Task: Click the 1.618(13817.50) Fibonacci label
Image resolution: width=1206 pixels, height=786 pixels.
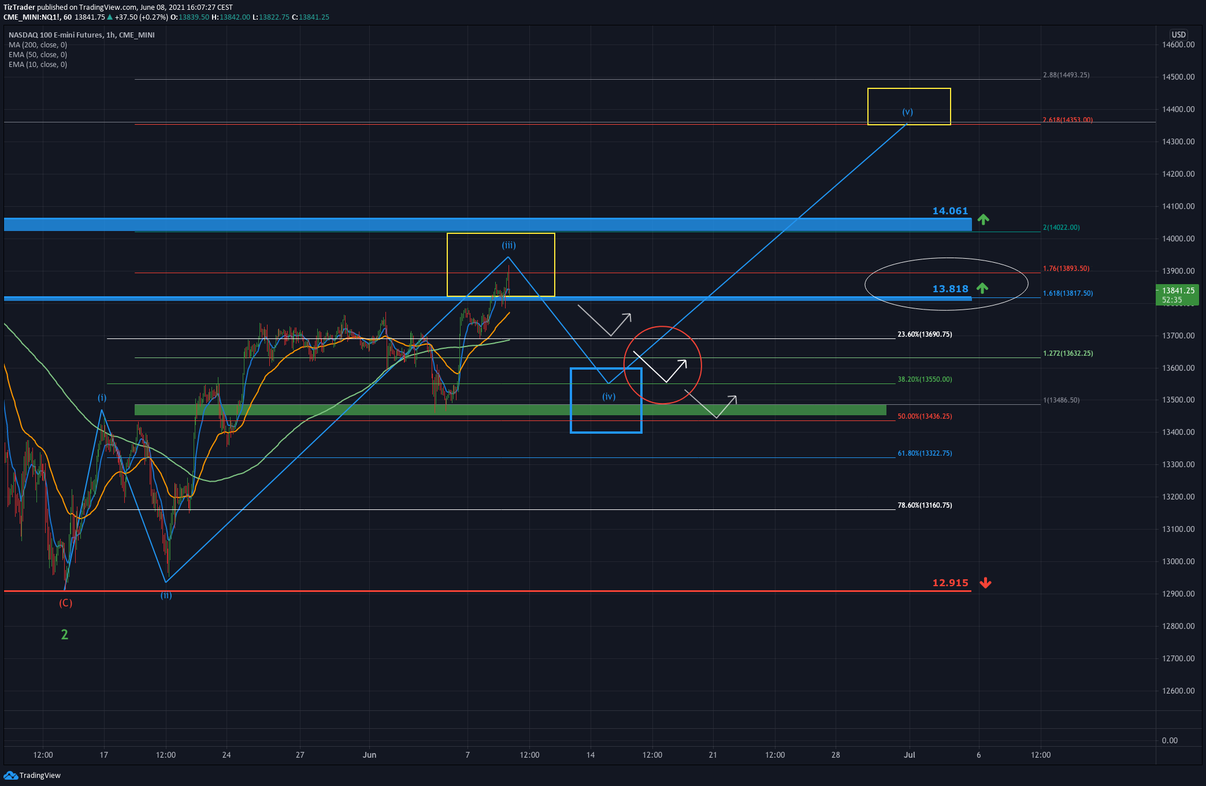Action: coord(1067,293)
